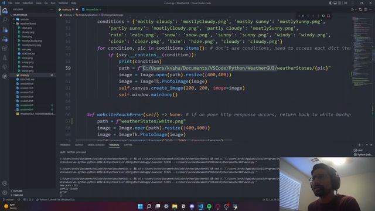Open mostlySunny.png in the explorer

pos(31,45)
